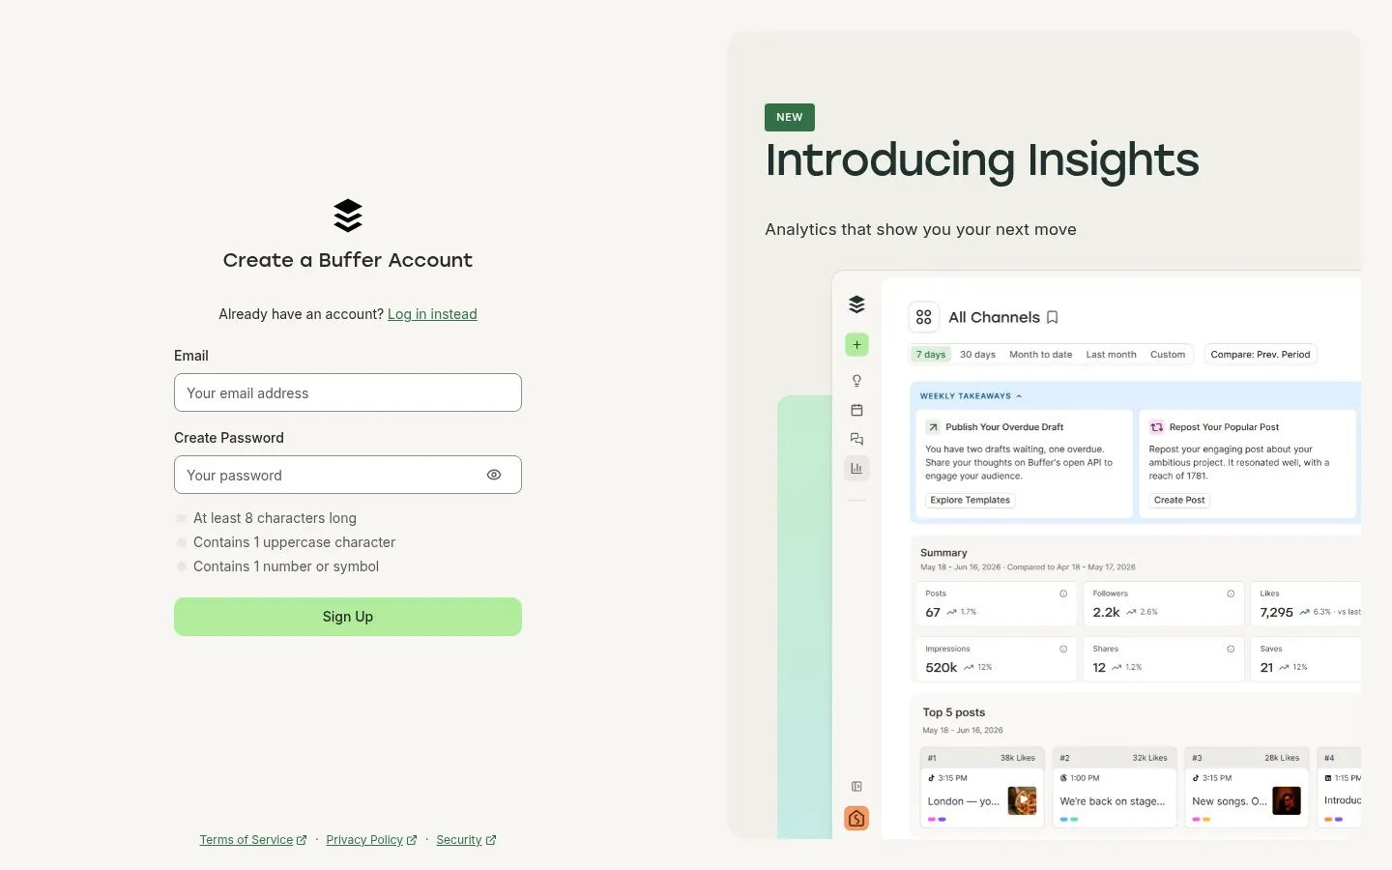
Task: Toggle password visibility with the eye icon
Action: point(494,475)
